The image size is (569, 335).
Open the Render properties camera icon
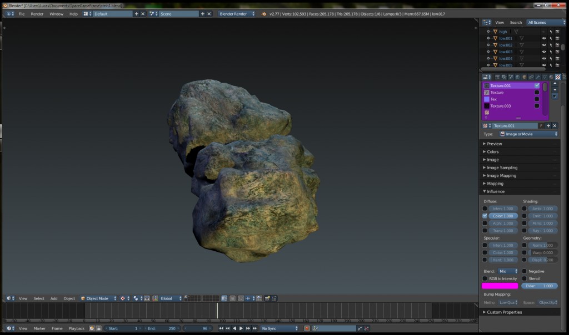pos(498,77)
